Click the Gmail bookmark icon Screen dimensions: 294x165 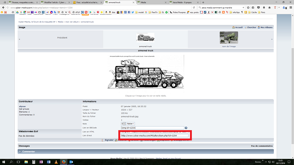(x=29, y=12)
